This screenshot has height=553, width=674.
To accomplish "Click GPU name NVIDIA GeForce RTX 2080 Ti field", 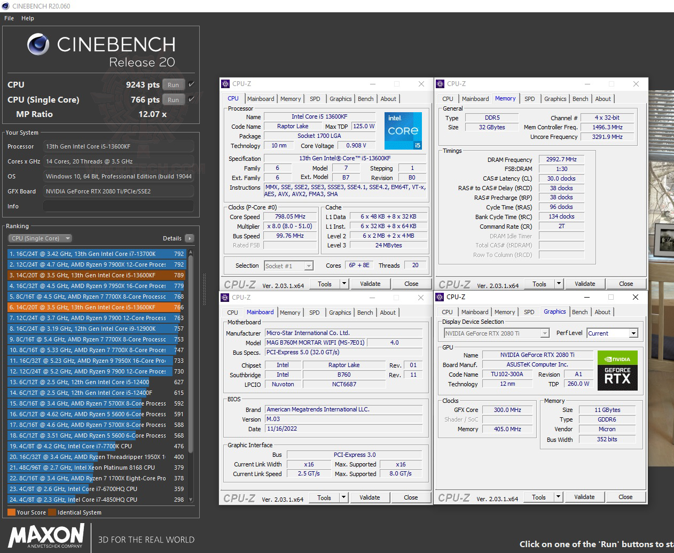I will [537, 355].
